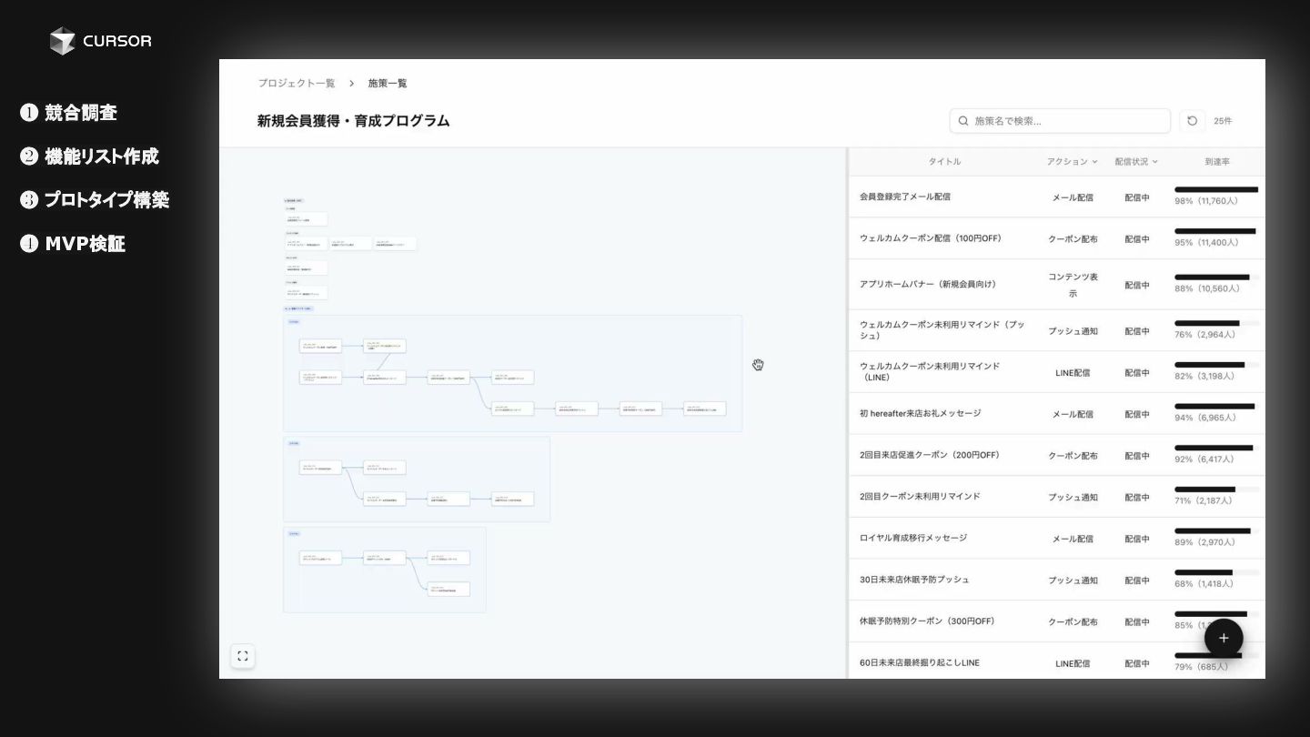Click the 76% reach progress bar
This screenshot has height=737, width=1310.
(1216, 323)
